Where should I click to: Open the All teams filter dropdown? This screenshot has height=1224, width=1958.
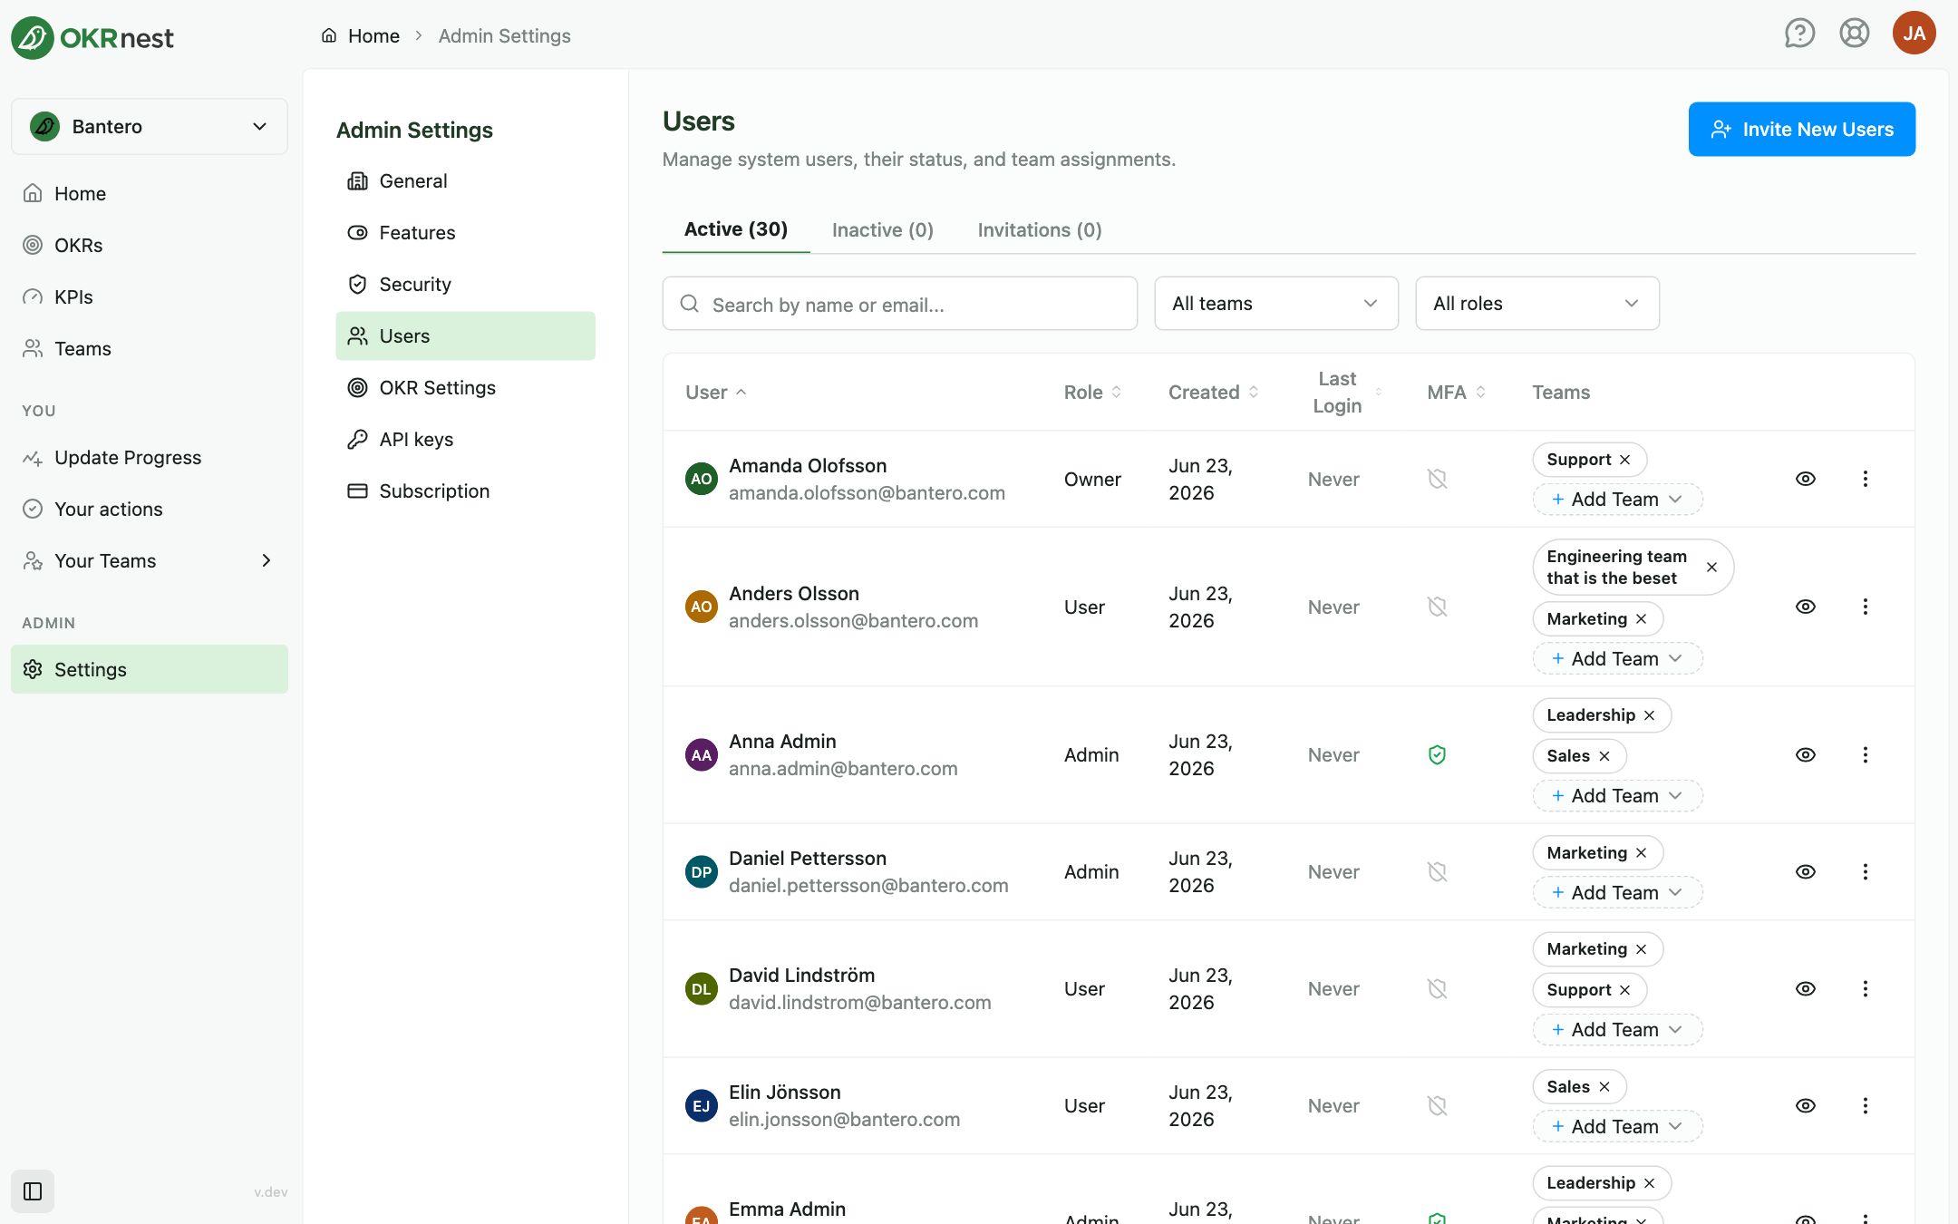pyautogui.click(x=1275, y=304)
